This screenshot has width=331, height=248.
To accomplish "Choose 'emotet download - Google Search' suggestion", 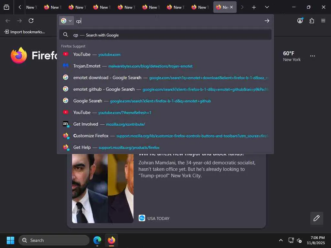I will pyautogui.click(x=165, y=77).
